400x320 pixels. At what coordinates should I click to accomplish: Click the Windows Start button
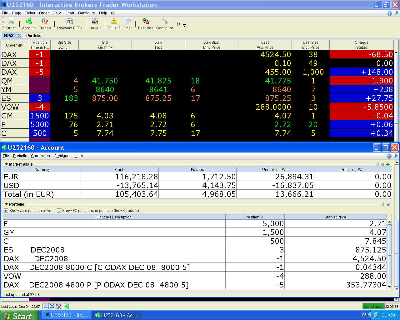click(19, 316)
